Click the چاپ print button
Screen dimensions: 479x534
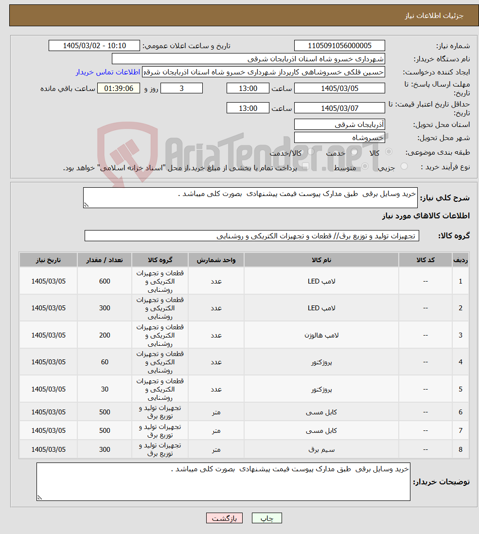[x=267, y=518]
